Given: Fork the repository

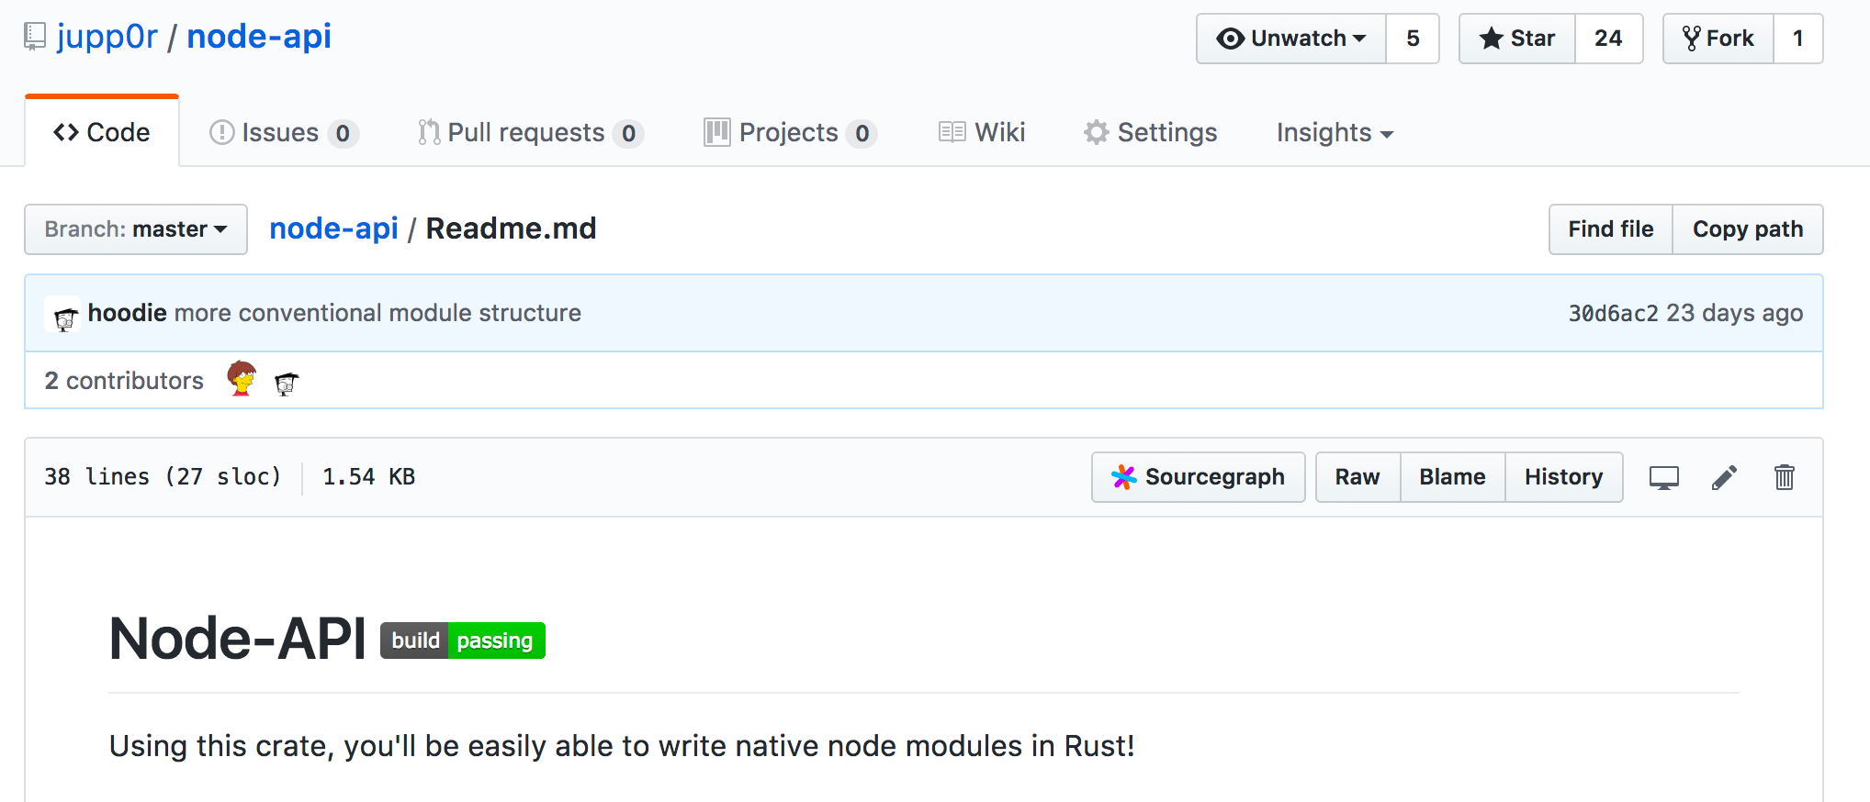Looking at the screenshot, I should [1718, 39].
